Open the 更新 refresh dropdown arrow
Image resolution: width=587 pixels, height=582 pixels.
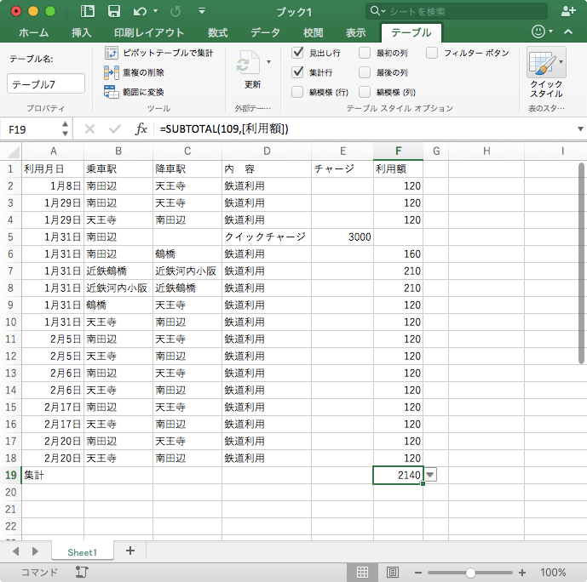268,61
